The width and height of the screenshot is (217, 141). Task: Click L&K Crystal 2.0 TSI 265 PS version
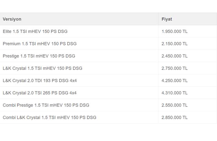(40, 93)
